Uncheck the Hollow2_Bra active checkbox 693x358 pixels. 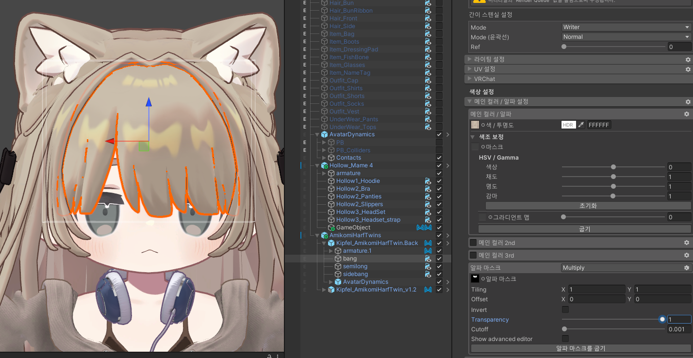click(x=439, y=189)
